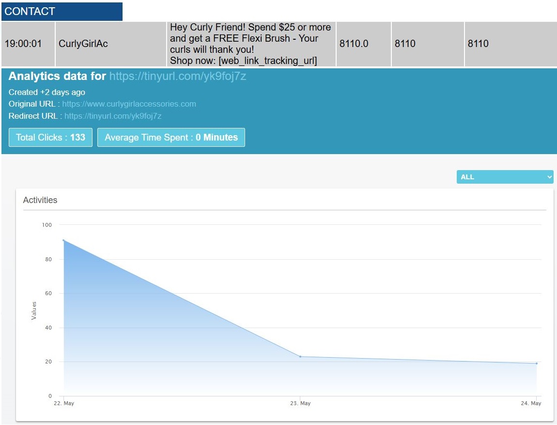The width and height of the screenshot is (557, 425).
Task: Open the tinyurl link in the Analytics heading
Action: click(178, 76)
